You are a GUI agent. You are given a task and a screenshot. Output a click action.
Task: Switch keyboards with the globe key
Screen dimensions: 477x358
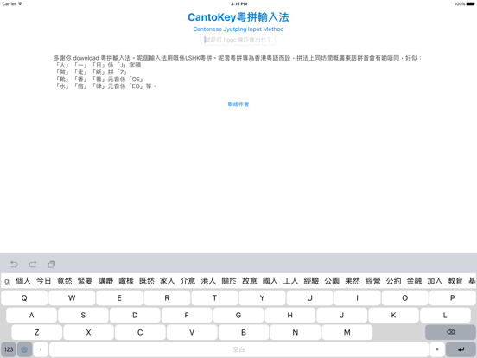24,349
